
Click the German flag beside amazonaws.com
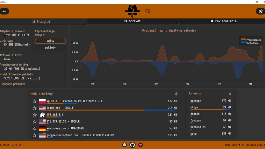pyautogui.click(x=42, y=129)
